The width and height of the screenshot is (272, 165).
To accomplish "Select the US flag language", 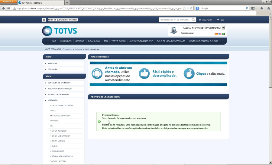I will 220,34.
